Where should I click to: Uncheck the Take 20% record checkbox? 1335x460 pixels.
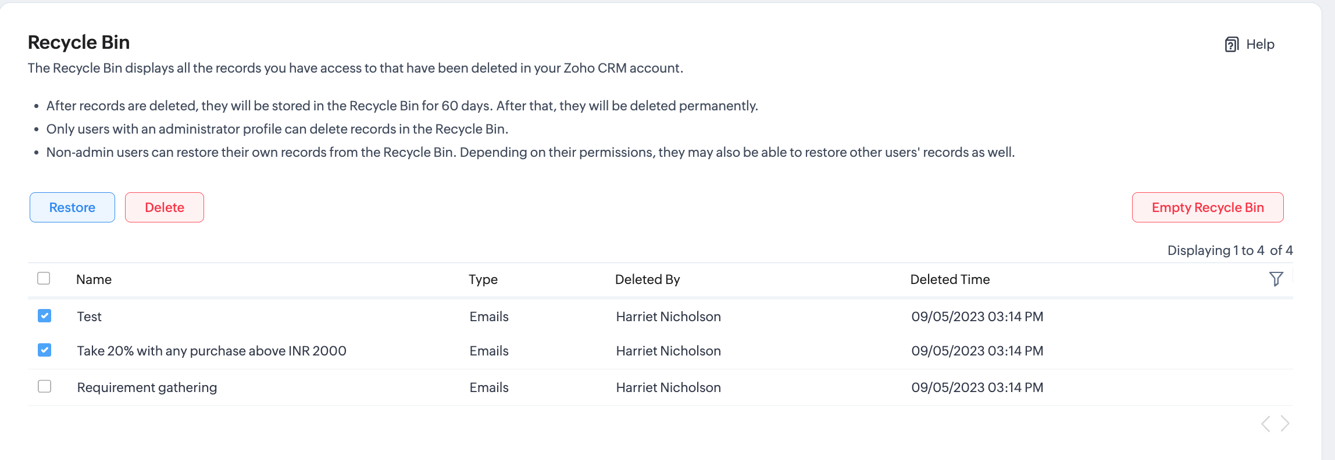tap(45, 350)
